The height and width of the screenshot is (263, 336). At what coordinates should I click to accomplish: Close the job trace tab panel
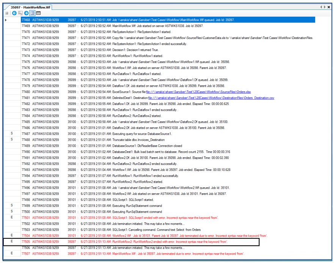coord(331,7)
